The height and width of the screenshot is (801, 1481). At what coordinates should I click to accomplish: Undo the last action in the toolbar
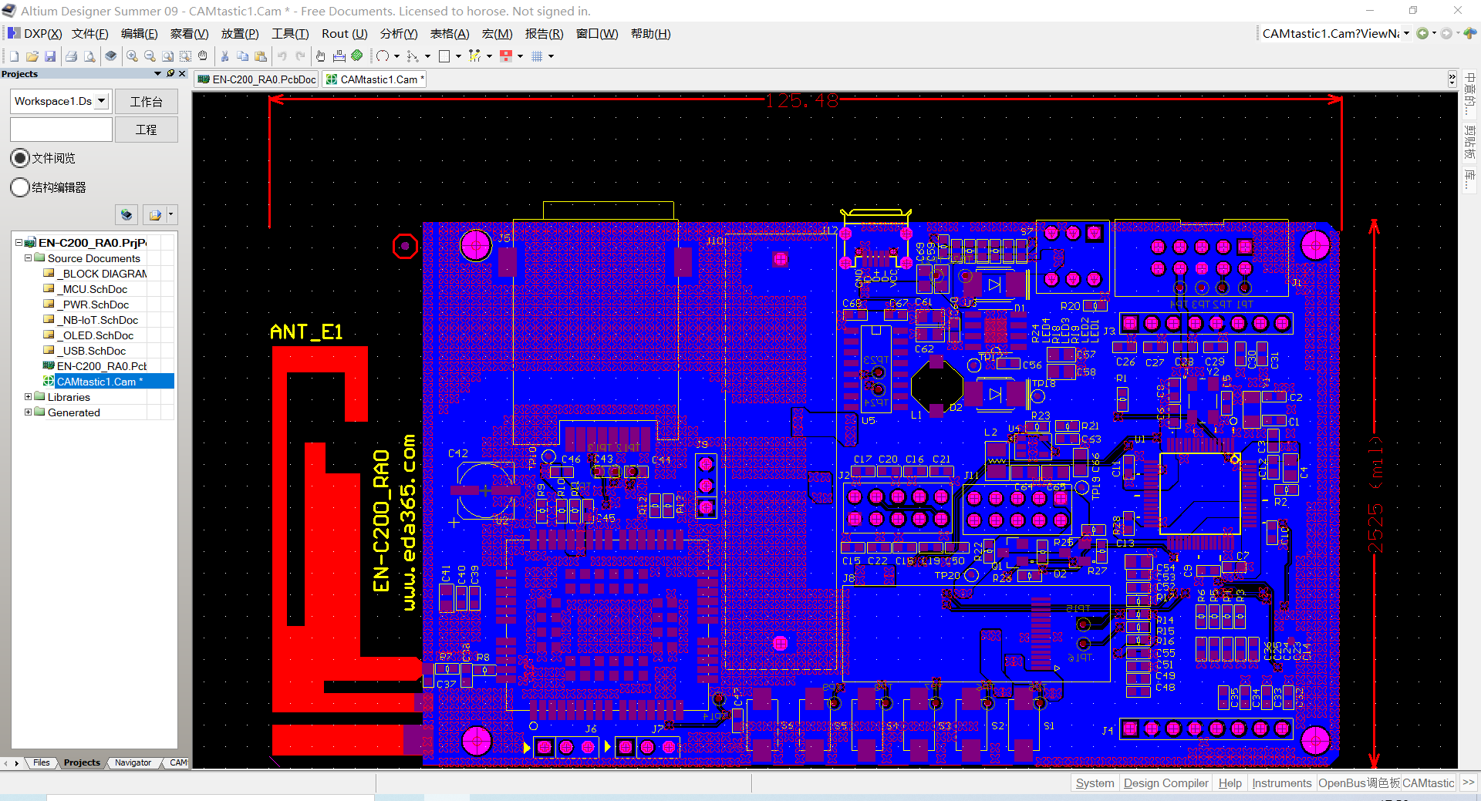point(282,56)
